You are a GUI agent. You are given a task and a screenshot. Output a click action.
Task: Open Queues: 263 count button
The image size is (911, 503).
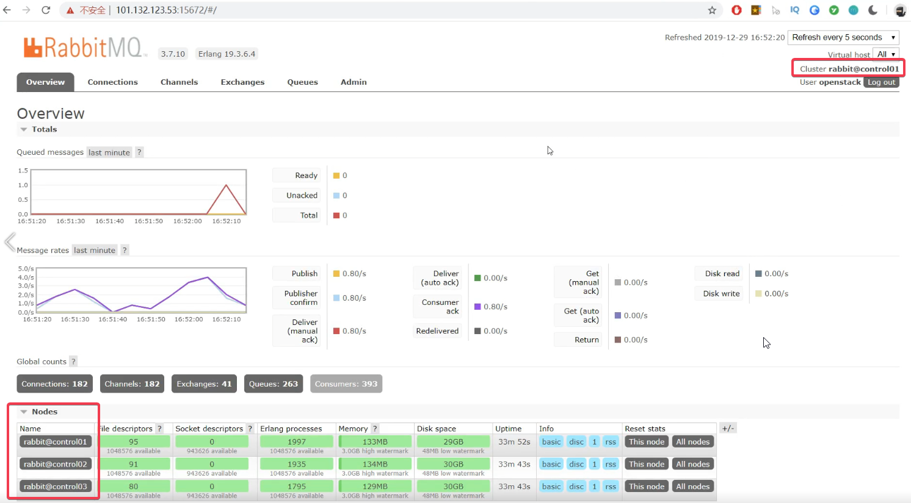(x=273, y=383)
